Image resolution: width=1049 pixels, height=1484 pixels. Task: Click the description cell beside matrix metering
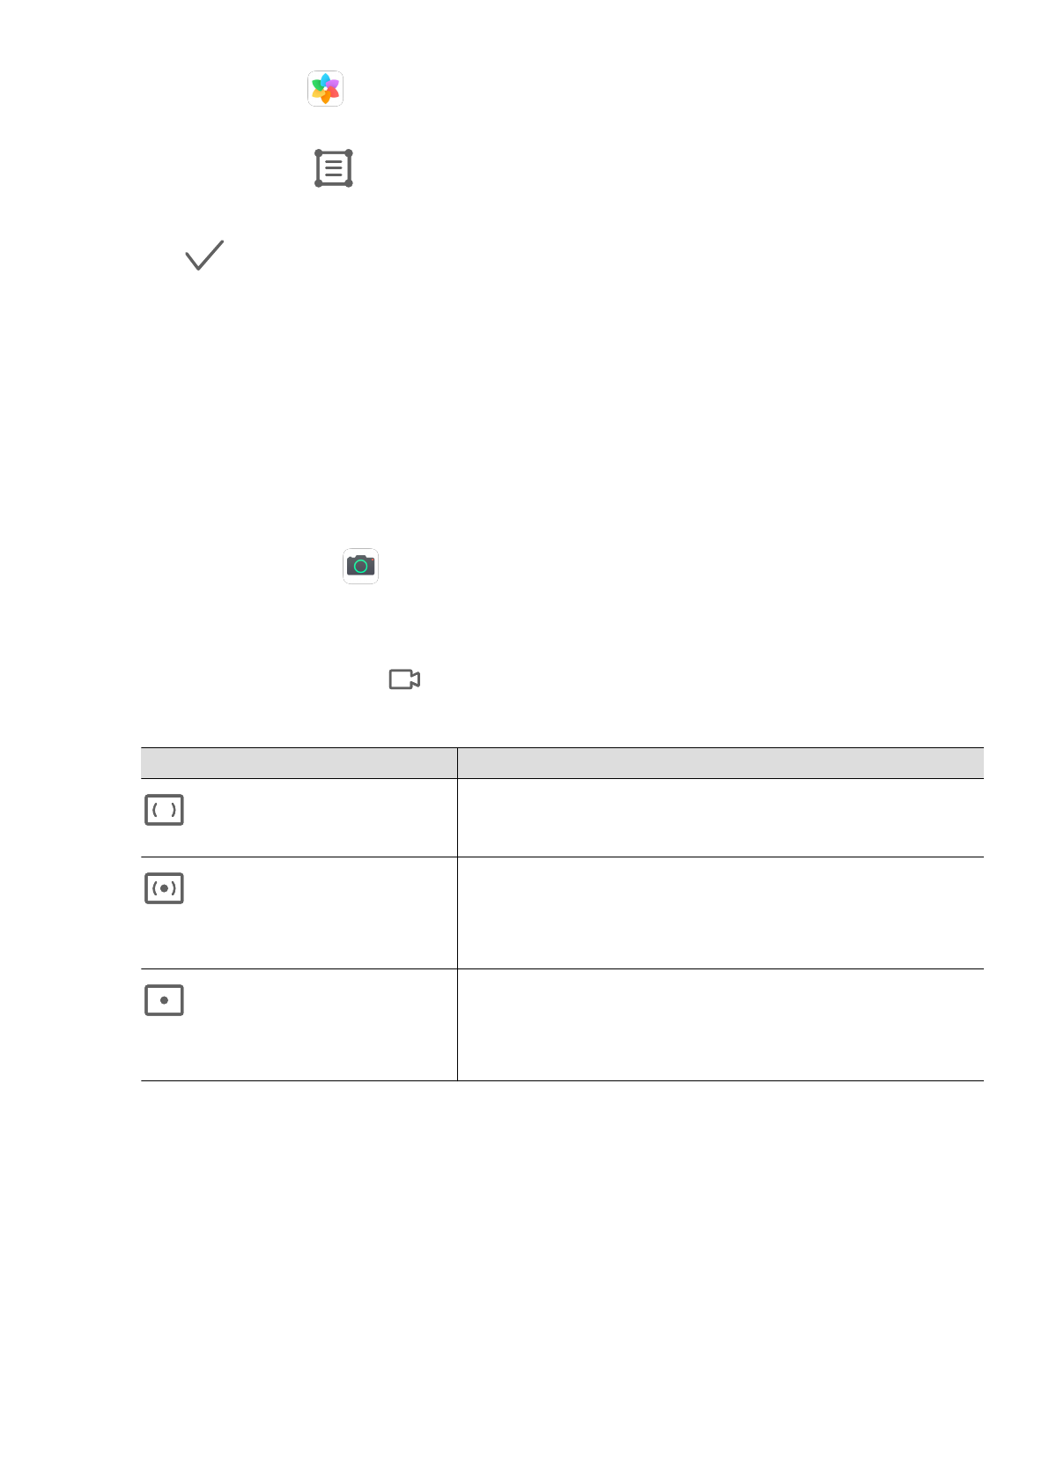point(720,818)
